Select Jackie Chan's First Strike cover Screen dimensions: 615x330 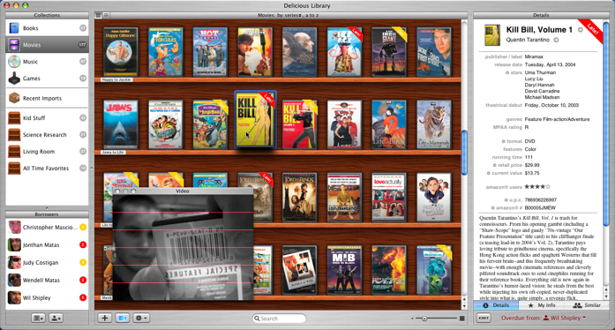point(434,51)
